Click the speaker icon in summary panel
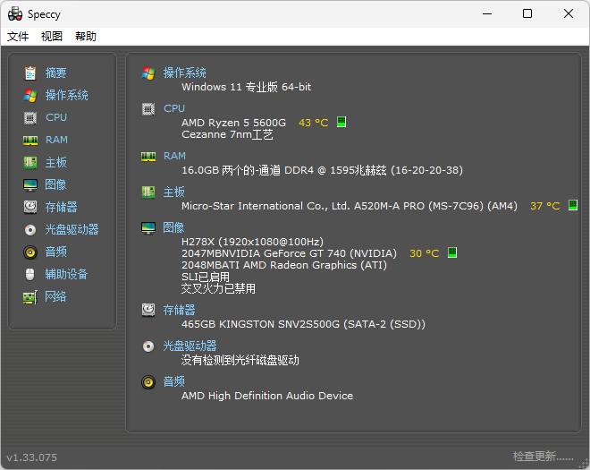Screen dimensions: 590x470 (x=148, y=382)
